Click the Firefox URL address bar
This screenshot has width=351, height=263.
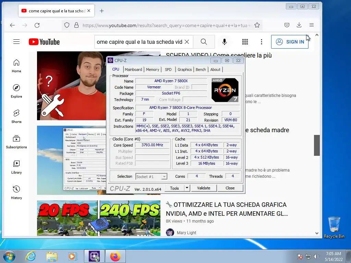166,25
